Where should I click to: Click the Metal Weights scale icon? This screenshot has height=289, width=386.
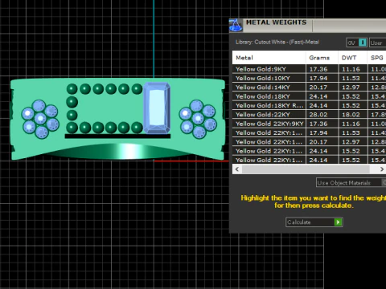click(x=236, y=26)
